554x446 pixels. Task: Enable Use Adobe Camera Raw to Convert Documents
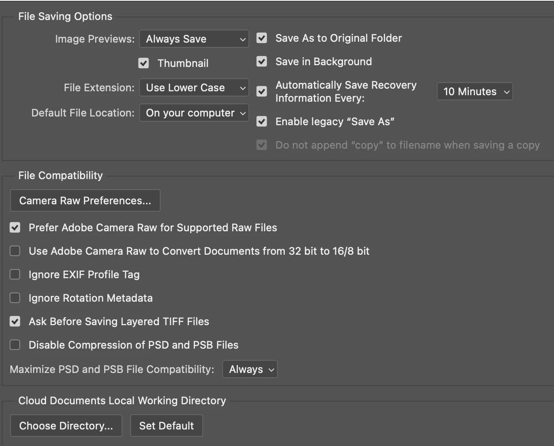pos(15,251)
